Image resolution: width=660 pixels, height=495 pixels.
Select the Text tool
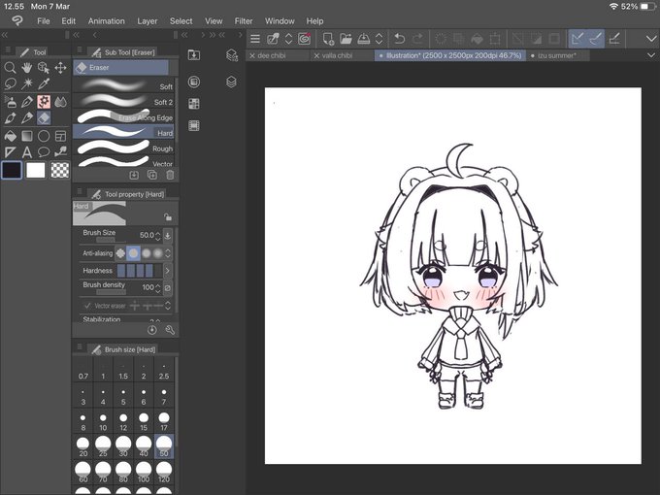click(x=27, y=152)
